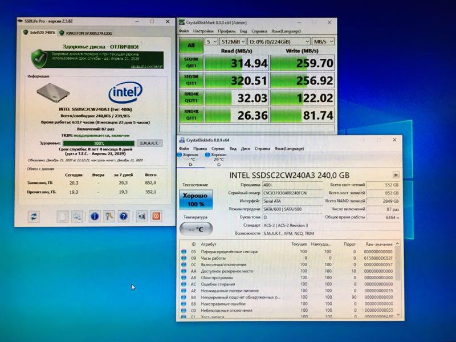Click the camera screenshot icon in SSDLife
This screenshot has width=456, height=342.
coord(141,216)
